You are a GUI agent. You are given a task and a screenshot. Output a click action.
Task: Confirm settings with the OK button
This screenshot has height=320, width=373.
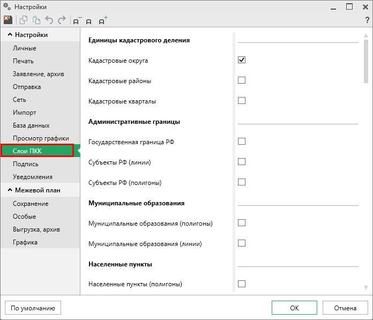click(x=294, y=308)
